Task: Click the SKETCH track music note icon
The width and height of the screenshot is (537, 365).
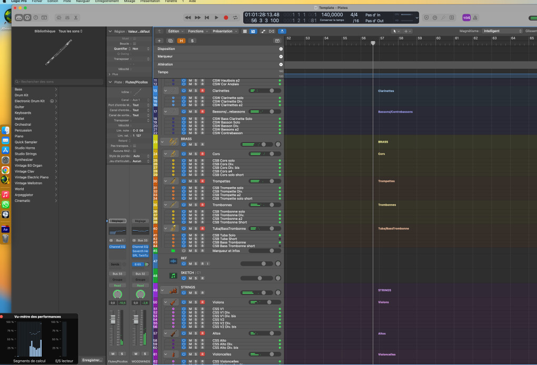Action: pos(173,275)
